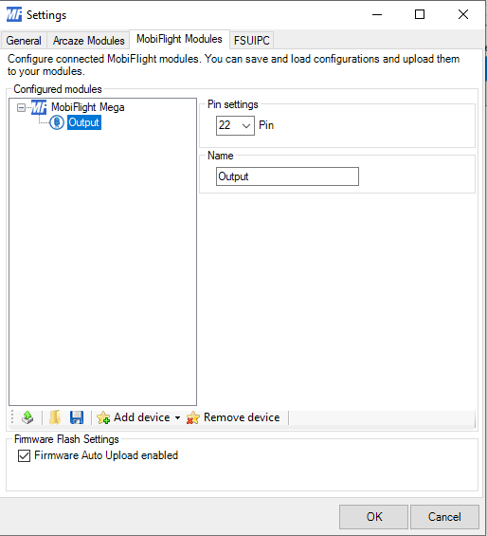The width and height of the screenshot is (487, 536).
Task: Click the Cancel button
Action: click(444, 516)
